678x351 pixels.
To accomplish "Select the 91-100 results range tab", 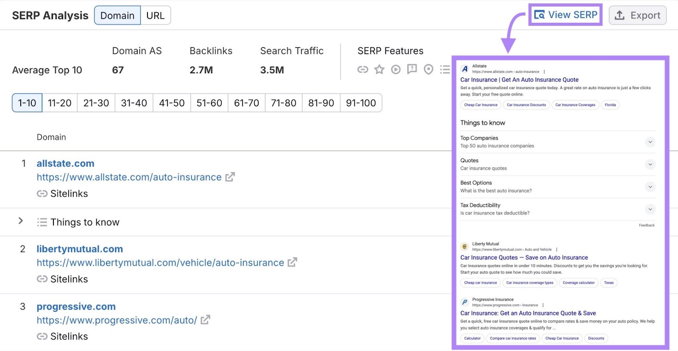I will 361,103.
